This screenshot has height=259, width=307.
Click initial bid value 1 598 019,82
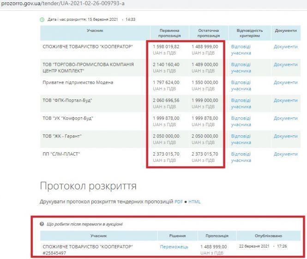click(166, 46)
